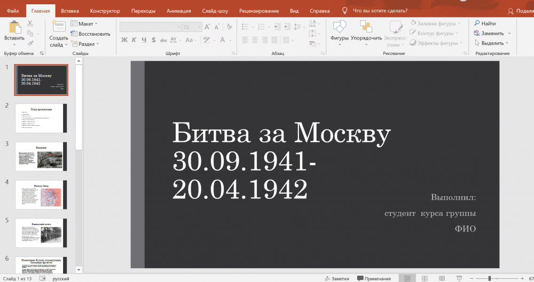The image size is (534, 282).
Task: Switch to the Анимация tab
Action: coord(178,11)
